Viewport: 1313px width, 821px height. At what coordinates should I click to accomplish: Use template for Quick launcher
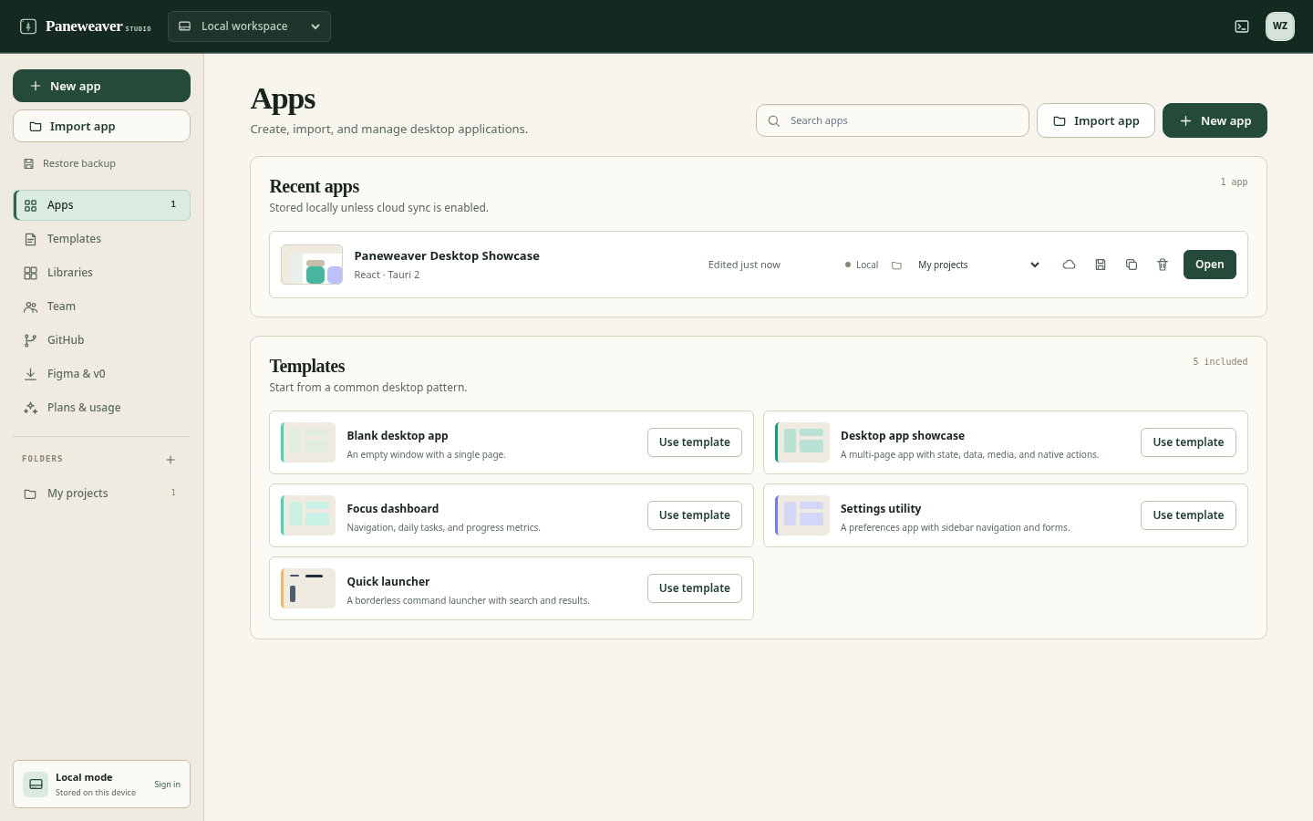tap(695, 588)
